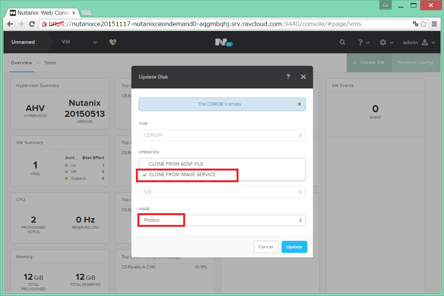Open the help question mark menu
This screenshot has width=444, height=296.
click(x=363, y=42)
